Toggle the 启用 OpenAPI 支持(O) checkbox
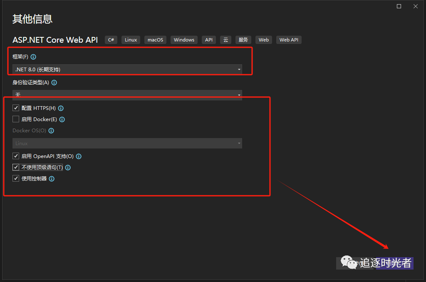The width and height of the screenshot is (426, 282). pyautogui.click(x=16, y=156)
